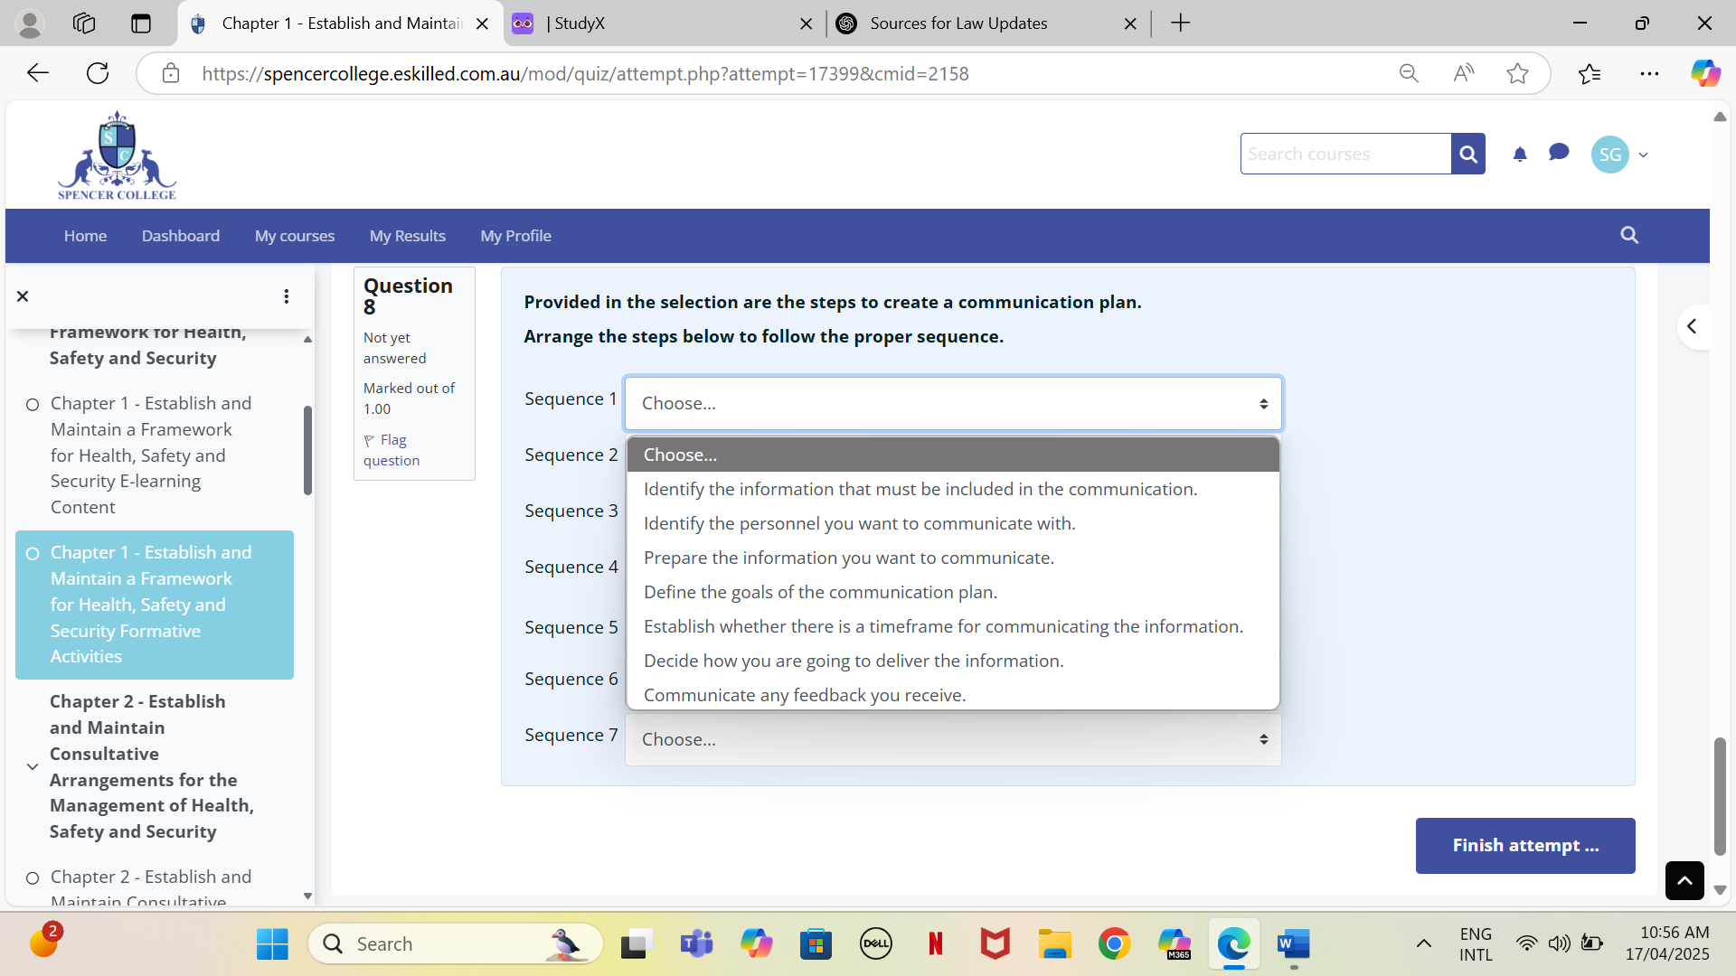Click the Flag question link
Image resolution: width=1736 pixels, height=976 pixels.
pyautogui.click(x=391, y=449)
